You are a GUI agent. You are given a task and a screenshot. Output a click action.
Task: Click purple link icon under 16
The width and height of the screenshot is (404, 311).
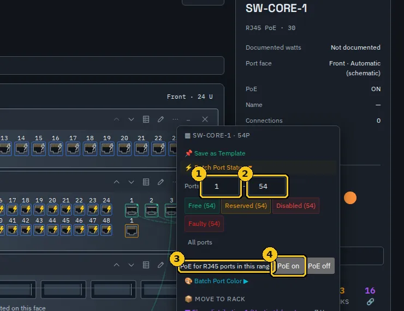[370, 302]
